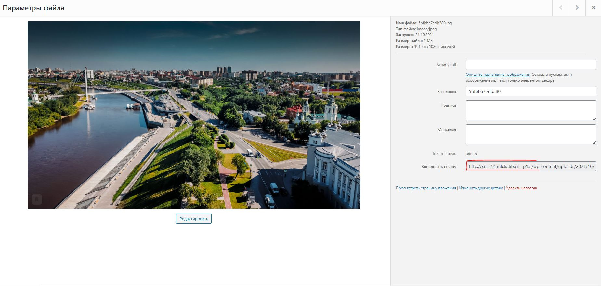The image size is (601, 286).
Task: Select the Копировать ссылку URL field
Action: [531, 166]
